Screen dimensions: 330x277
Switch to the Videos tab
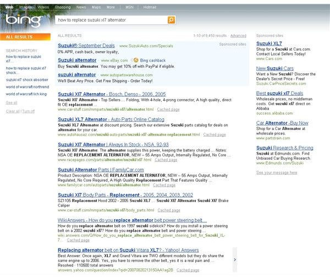coord(43,7)
